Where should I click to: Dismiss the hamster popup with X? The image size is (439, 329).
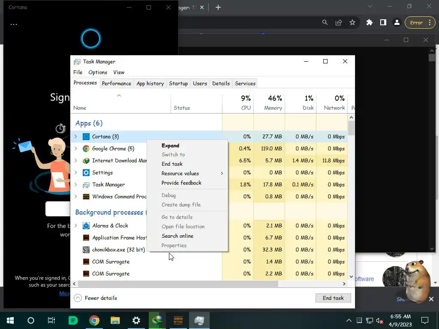point(431,299)
